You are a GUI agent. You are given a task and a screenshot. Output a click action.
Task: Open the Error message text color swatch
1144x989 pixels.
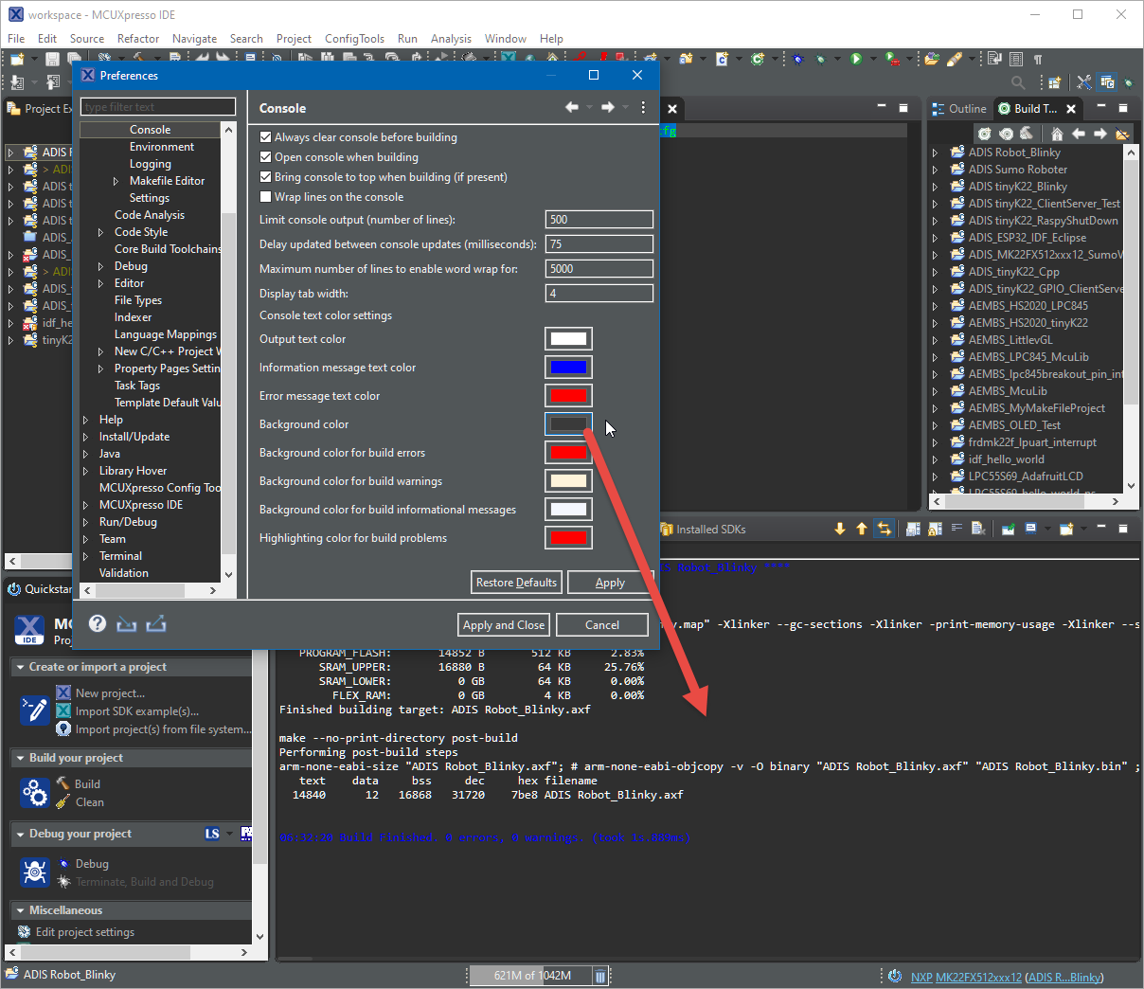pos(568,396)
